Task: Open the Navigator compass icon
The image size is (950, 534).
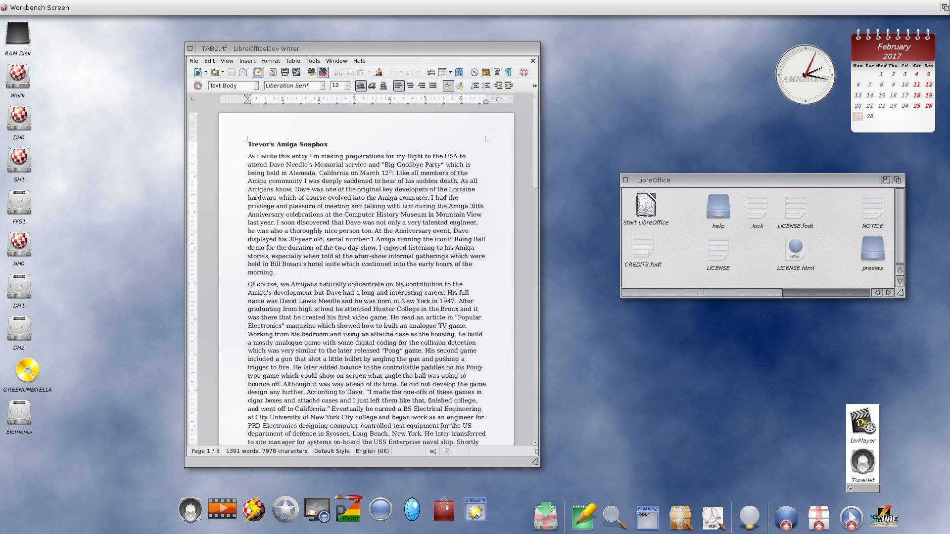Action: click(x=474, y=72)
